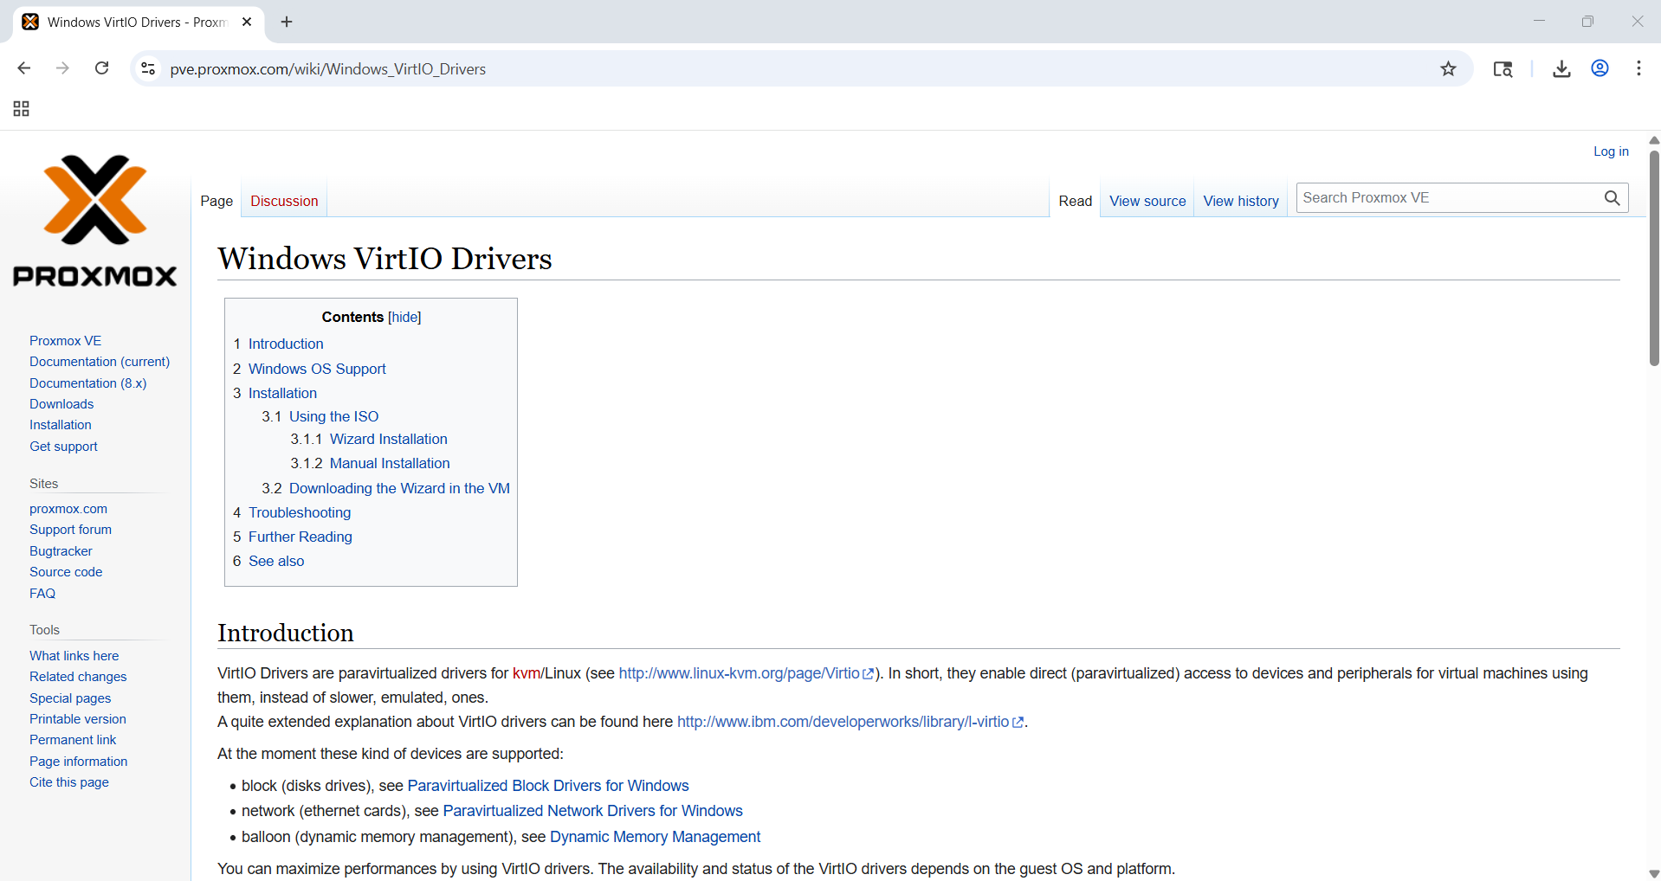Open Cite this page link

click(x=69, y=782)
